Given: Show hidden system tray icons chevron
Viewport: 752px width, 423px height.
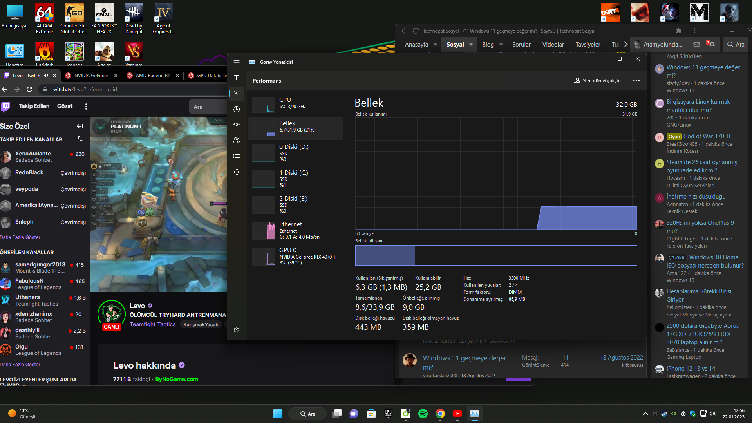Looking at the screenshot, I should point(645,414).
